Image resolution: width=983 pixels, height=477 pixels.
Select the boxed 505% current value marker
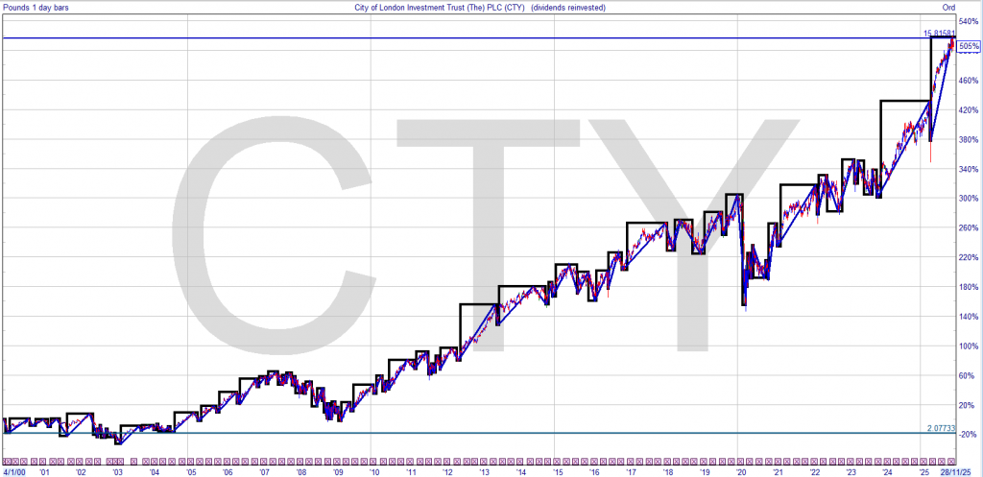pos(969,46)
